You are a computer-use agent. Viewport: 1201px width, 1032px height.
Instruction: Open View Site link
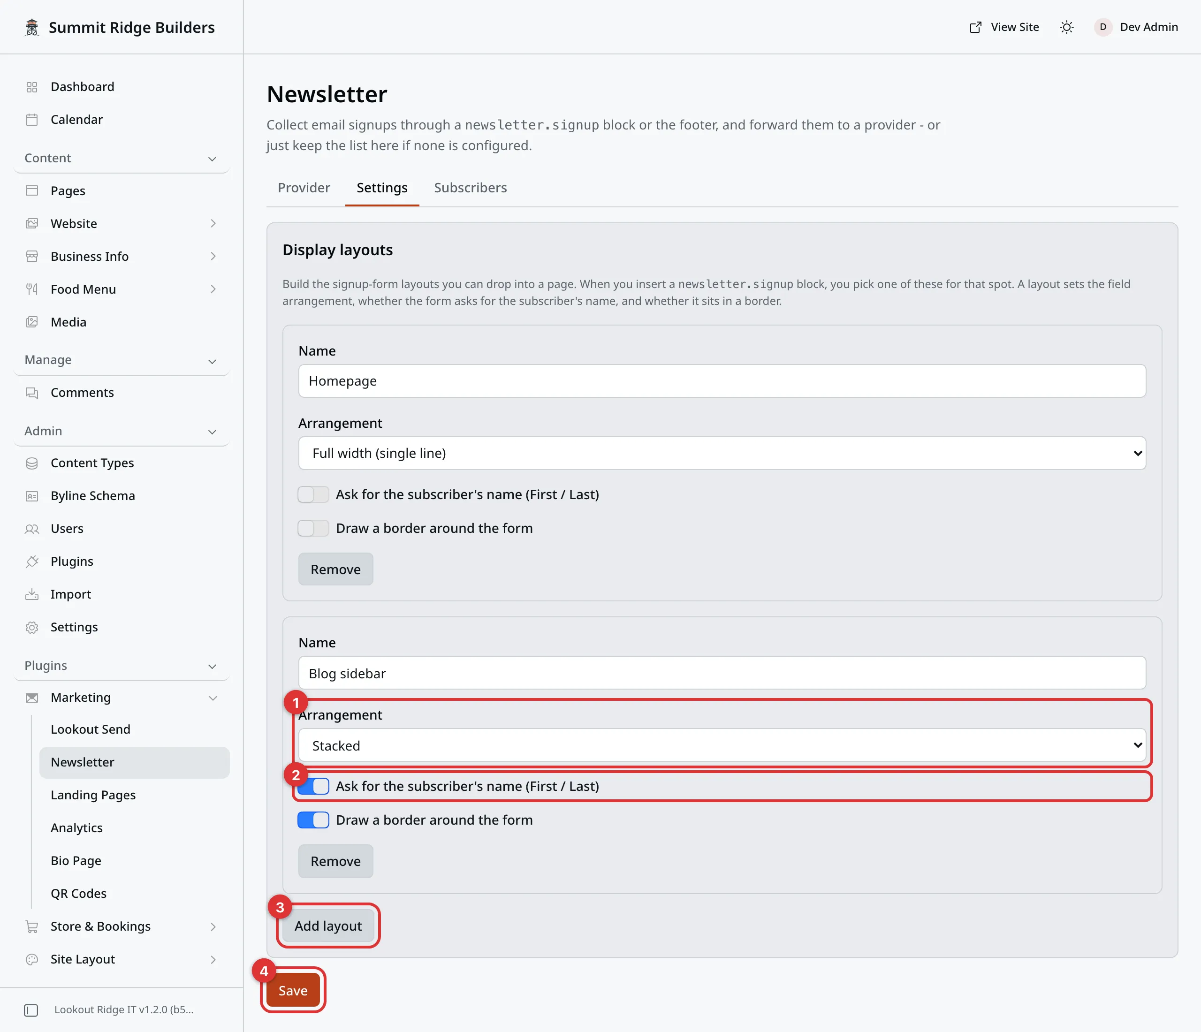point(1004,27)
